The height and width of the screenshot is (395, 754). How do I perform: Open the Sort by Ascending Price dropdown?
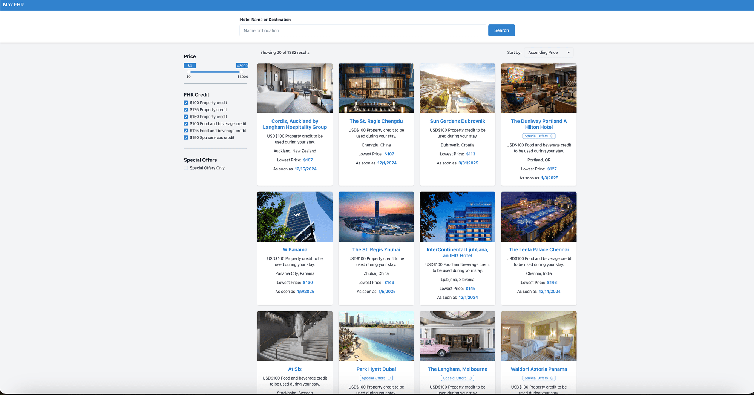click(549, 53)
